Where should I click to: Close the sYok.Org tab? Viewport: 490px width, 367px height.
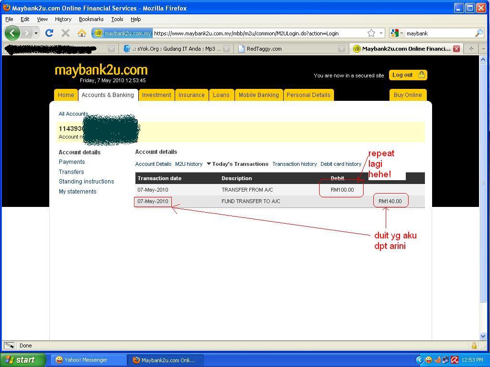pyautogui.click(x=226, y=49)
